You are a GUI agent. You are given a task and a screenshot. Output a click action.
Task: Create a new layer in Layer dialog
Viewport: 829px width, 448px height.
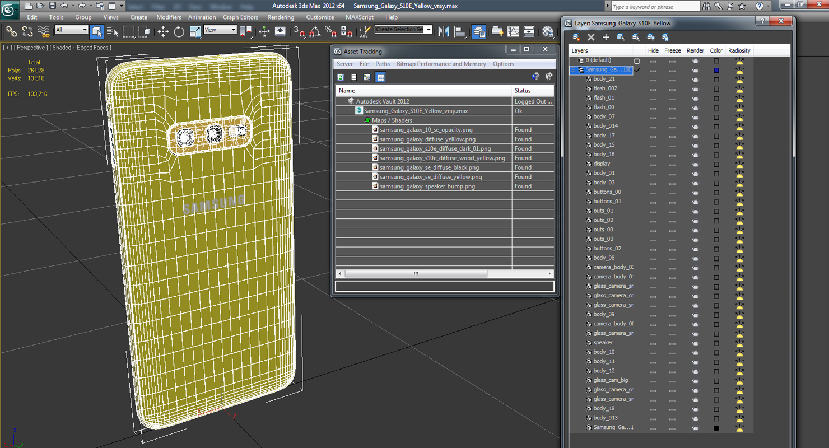coord(576,38)
